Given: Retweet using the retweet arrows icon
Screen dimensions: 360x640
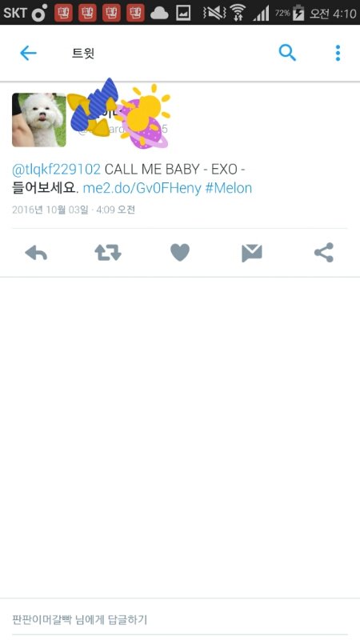Looking at the screenshot, I should (x=108, y=253).
